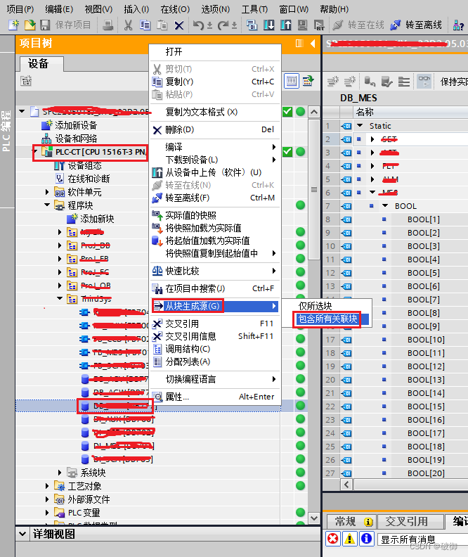Choose 在项目中搜索(J) entry
Image resolution: width=468 pixels, height=557 pixels.
215,288
